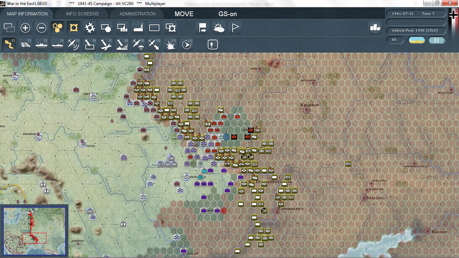Click the German cross side indicator
The width and height of the screenshot is (459, 258).
[454, 15]
